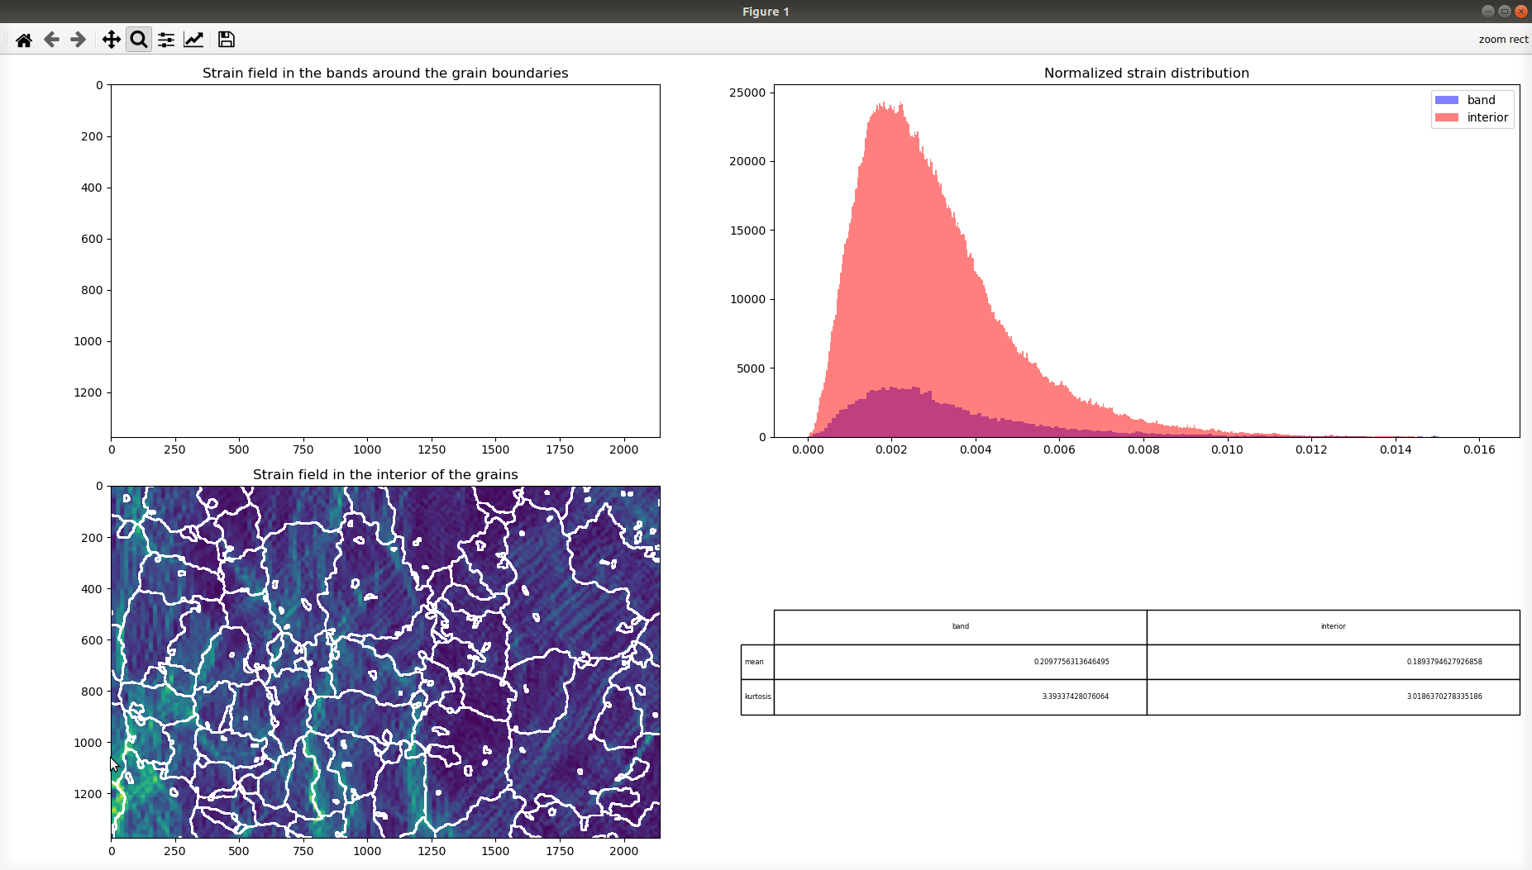
Task: Click the red interior legend swatch
Action: tap(1446, 117)
